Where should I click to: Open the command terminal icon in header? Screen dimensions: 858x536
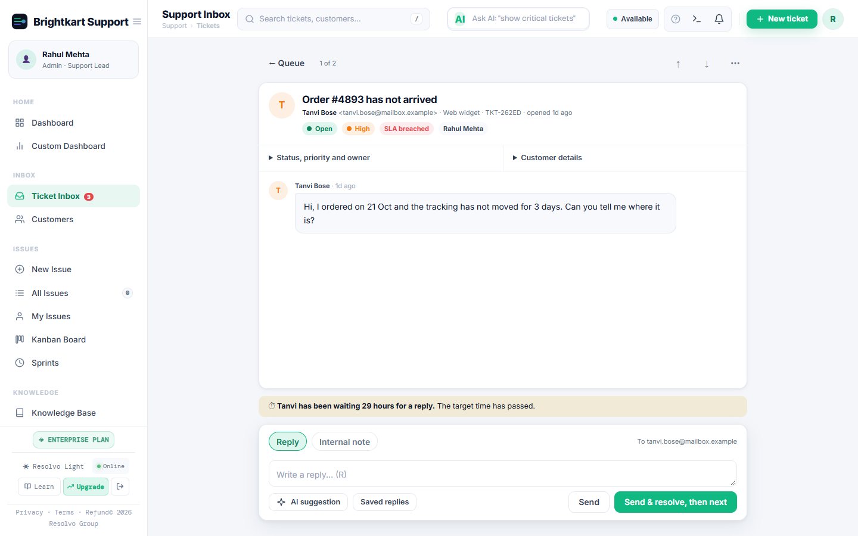tap(697, 19)
